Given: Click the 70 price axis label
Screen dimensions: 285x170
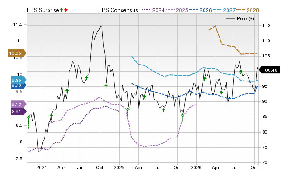Looking at the screenshot, I should (x=265, y=162).
